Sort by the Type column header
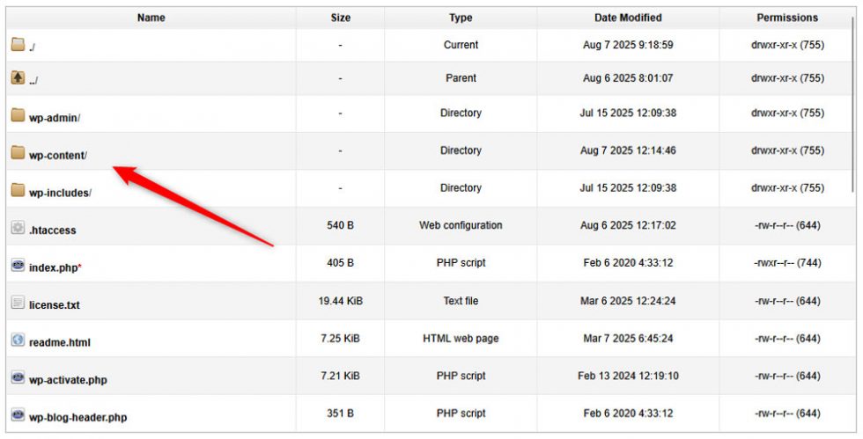The height and width of the screenshot is (439, 863). click(461, 18)
